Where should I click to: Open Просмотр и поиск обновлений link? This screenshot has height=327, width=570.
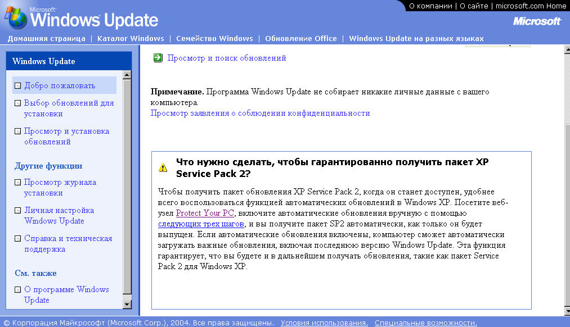[226, 58]
